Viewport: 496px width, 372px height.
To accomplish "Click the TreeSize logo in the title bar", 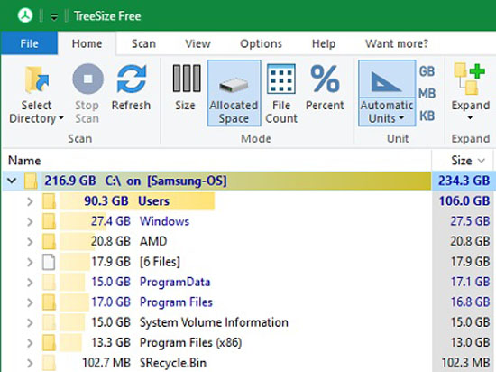I will [x=25, y=15].
